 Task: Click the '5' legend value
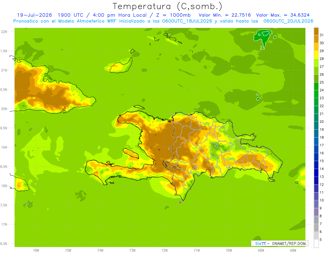(x=321, y=239)
